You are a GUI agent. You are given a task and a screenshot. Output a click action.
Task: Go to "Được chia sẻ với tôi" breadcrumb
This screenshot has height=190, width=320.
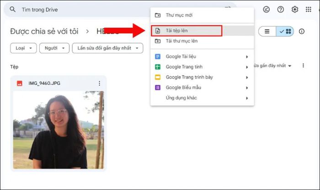[44, 31]
